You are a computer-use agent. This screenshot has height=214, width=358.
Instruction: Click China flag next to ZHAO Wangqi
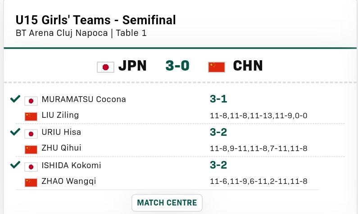click(31, 182)
